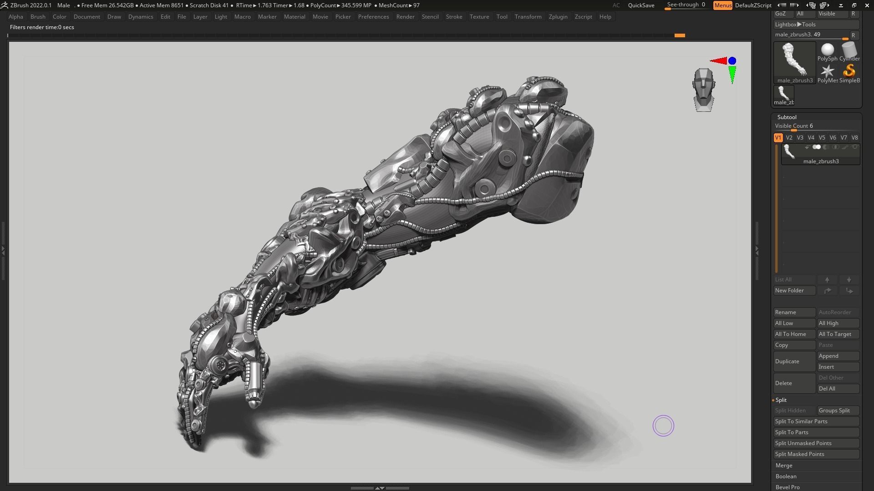Viewport: 874px width, 491px height.
Task: Click the camera preview head widget top right of canvas
Action: [704, 90]
